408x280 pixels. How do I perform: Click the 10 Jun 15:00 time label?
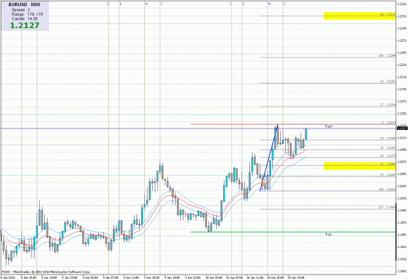275,277
